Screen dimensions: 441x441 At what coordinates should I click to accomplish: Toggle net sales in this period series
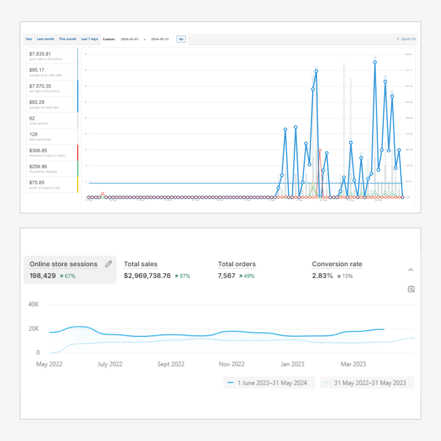[x=51, y=88]
